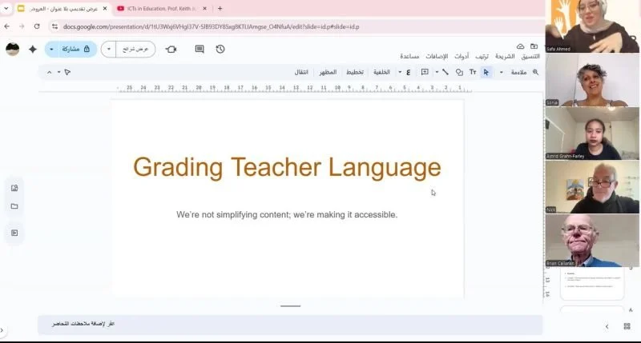Open the الشريحة slide menu

(x=505, y=56)
